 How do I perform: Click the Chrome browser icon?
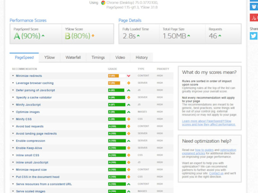(103, 3)
